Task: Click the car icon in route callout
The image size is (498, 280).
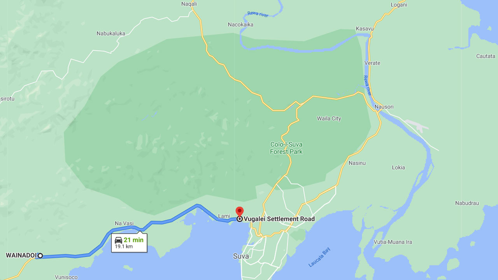Action: pos(119,240)
